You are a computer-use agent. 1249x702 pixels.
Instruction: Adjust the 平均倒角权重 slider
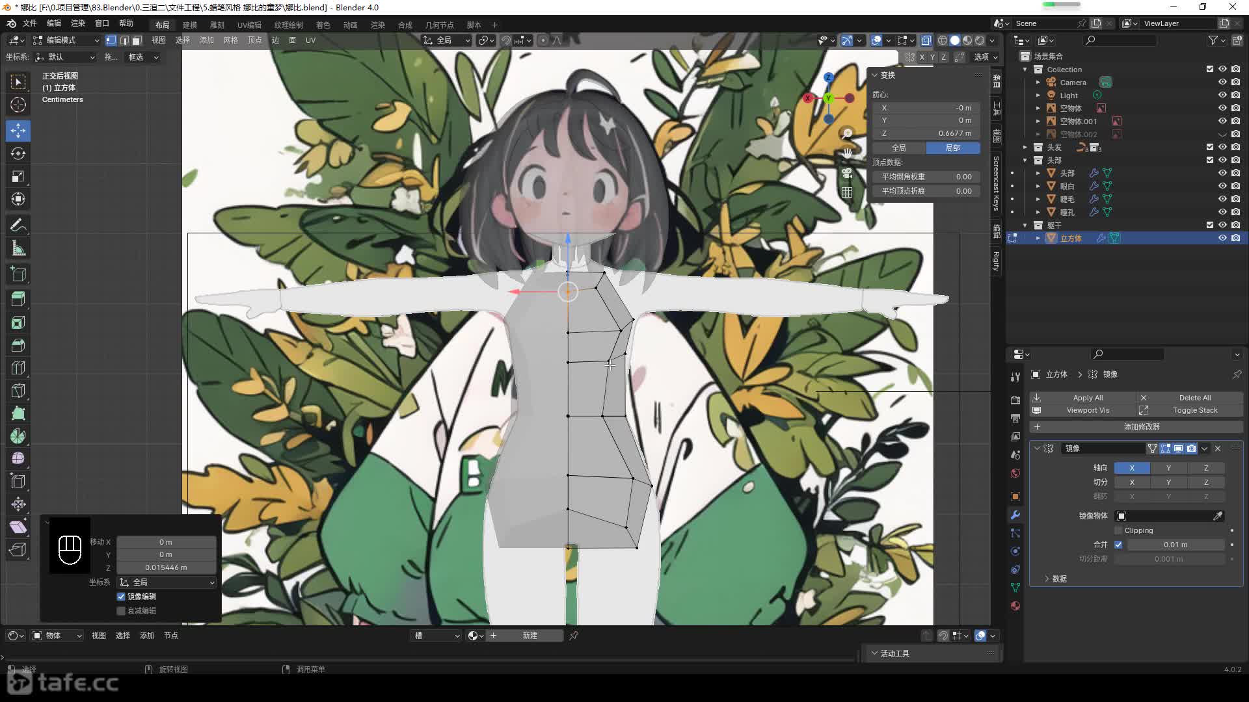[926, 177]
